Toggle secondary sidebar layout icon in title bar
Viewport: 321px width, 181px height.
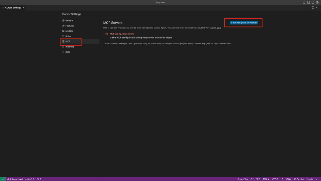(x=313, y=2)
